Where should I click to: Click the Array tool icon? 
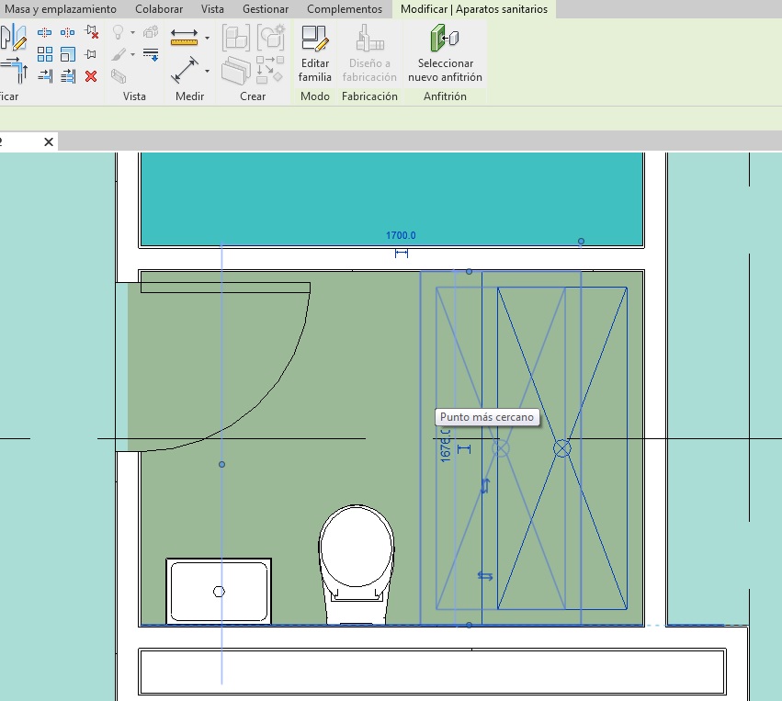tap(44, 54)
